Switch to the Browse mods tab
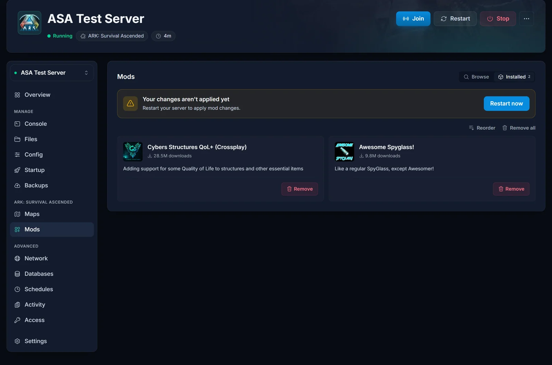 (476, 77)
